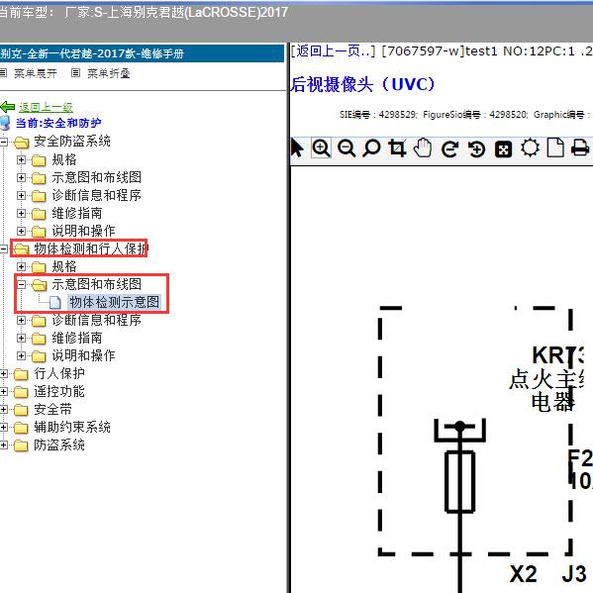Expand 维修指南 under 物体检测和行人保护
This screenshot has height=593, width=593.
(21, 339)
